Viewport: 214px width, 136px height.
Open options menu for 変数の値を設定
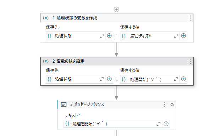(x=190, y=61)
